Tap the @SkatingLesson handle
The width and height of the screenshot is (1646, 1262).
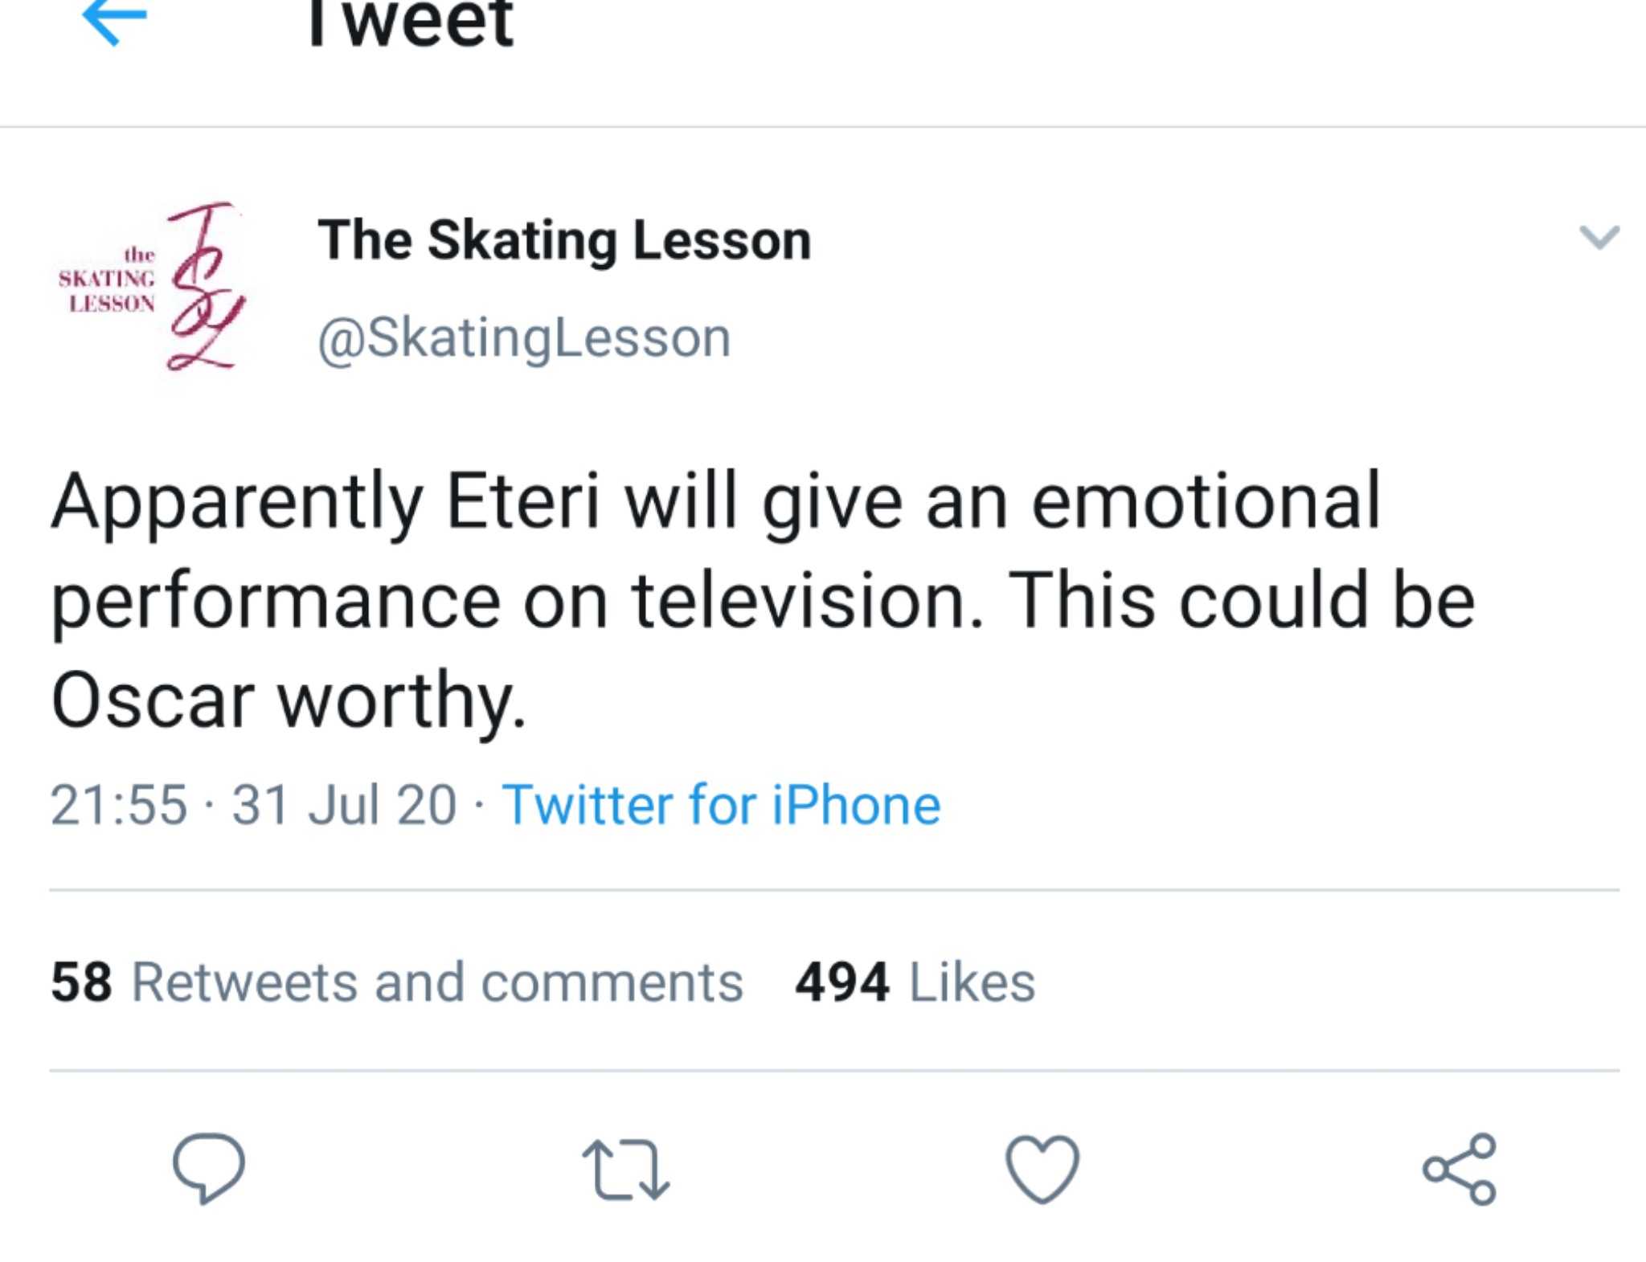524,337
